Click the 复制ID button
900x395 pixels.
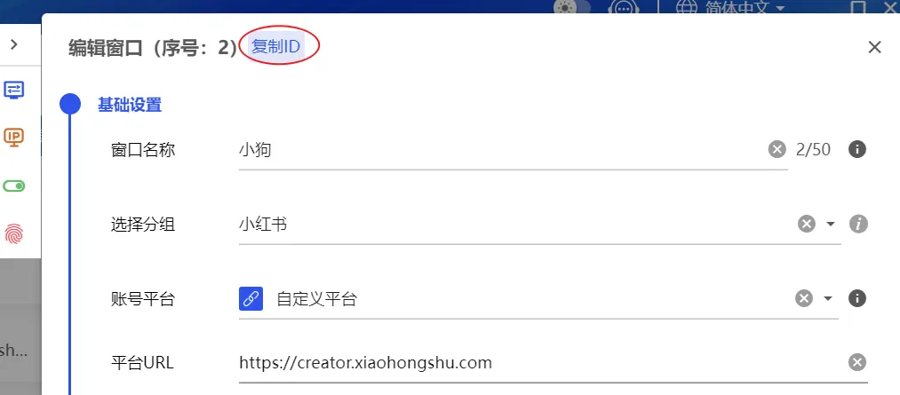pos(275,46)
